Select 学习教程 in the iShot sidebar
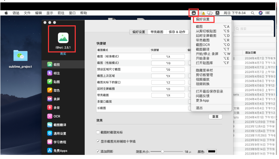The width and height of the screenshot is (279, 159). (63, 142)
